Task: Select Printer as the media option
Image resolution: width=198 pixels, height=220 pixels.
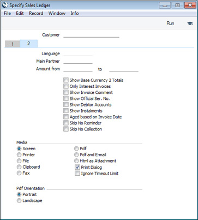Action: tap(19, 154)
